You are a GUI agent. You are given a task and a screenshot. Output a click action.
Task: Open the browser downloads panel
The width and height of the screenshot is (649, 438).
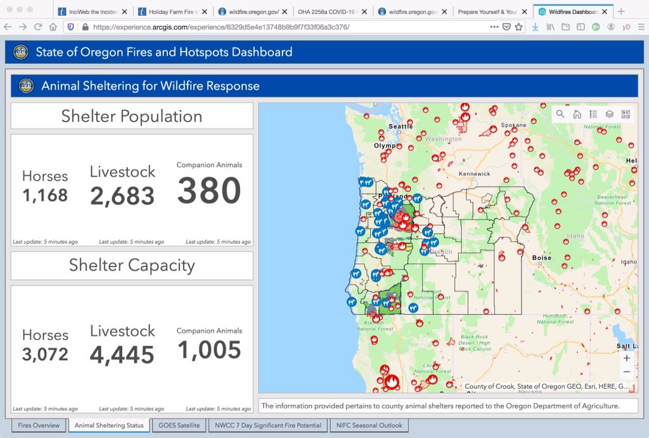[x=535, y=27]
